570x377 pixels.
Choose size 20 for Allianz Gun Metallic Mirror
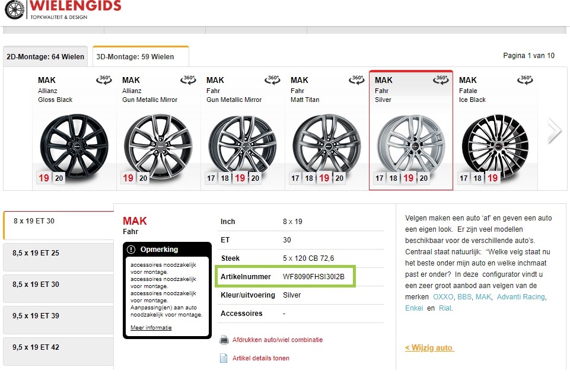pos(143,178)
